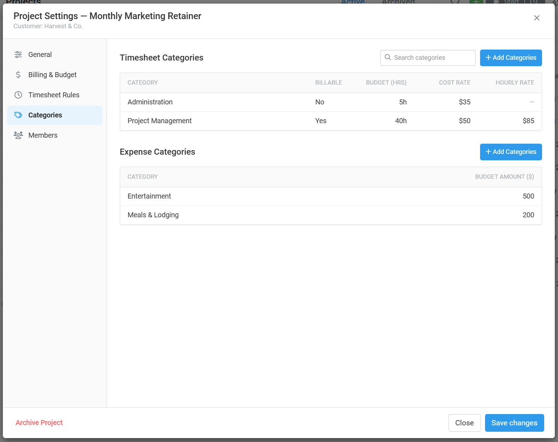Image resolution: width=558 pixels, height=442 pixels.
Task: Click Project Management's $85 hourly rate
Action: coord(528,121)
